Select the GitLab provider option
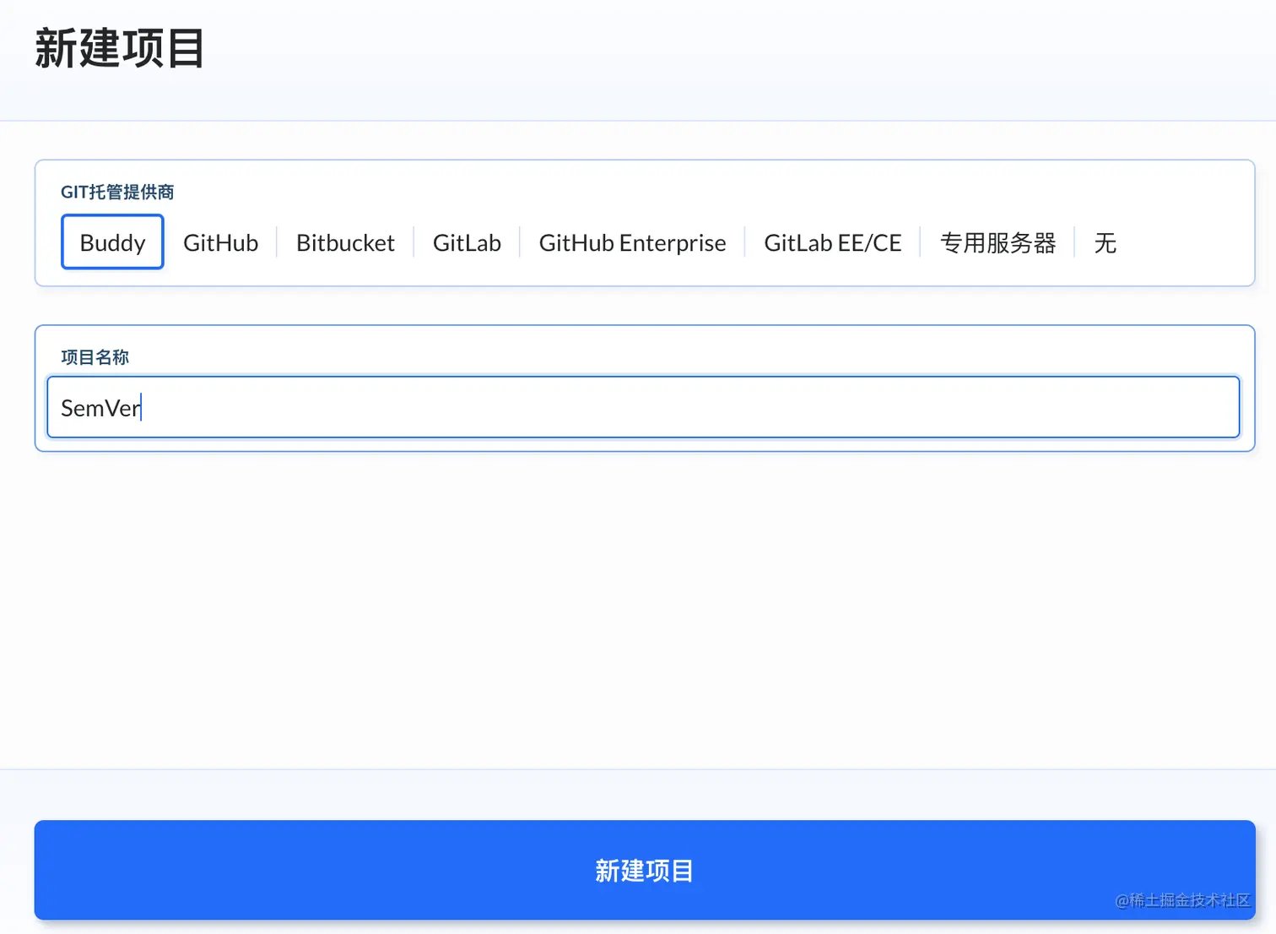 467,242
